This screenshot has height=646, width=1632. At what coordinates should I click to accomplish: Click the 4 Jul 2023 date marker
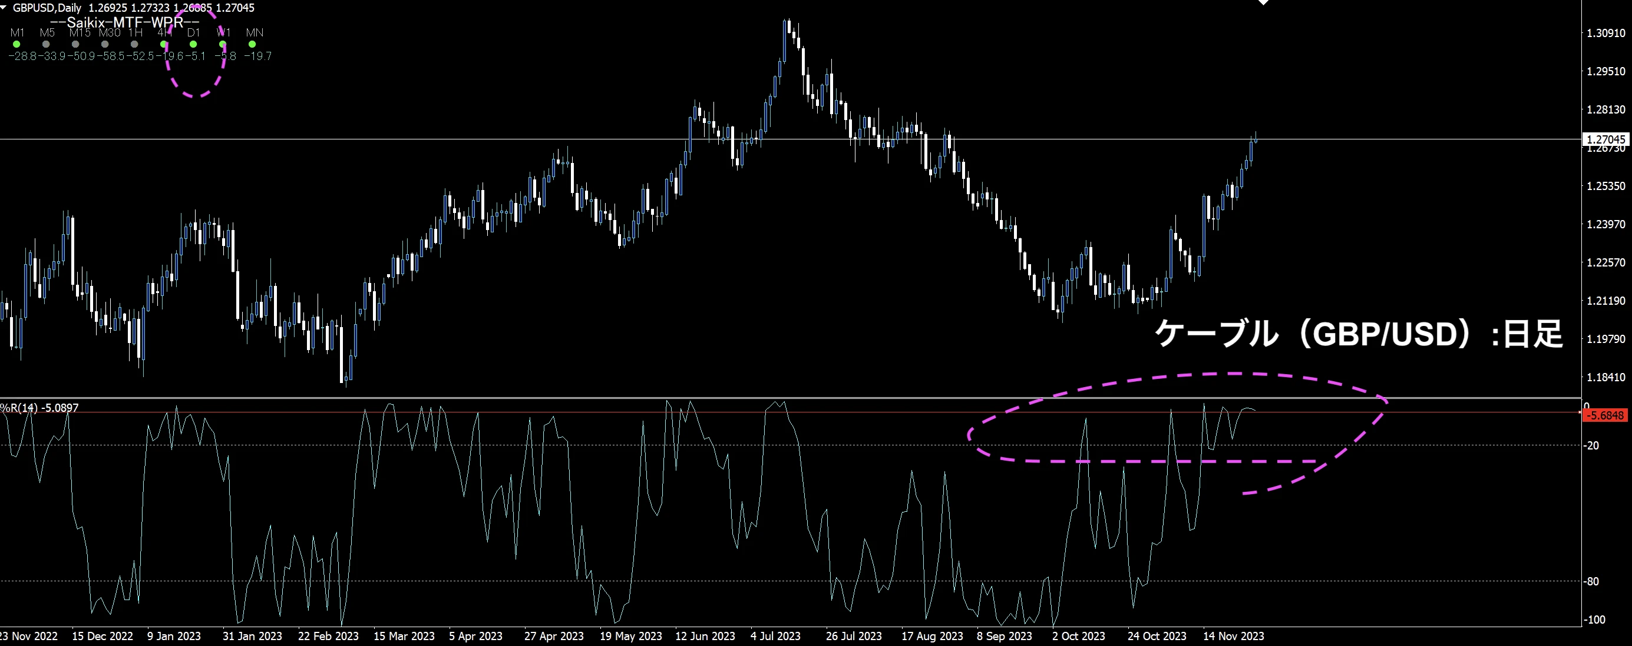click(775, 637)
